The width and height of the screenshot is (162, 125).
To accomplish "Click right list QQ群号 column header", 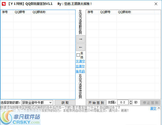I will [108, 12].
